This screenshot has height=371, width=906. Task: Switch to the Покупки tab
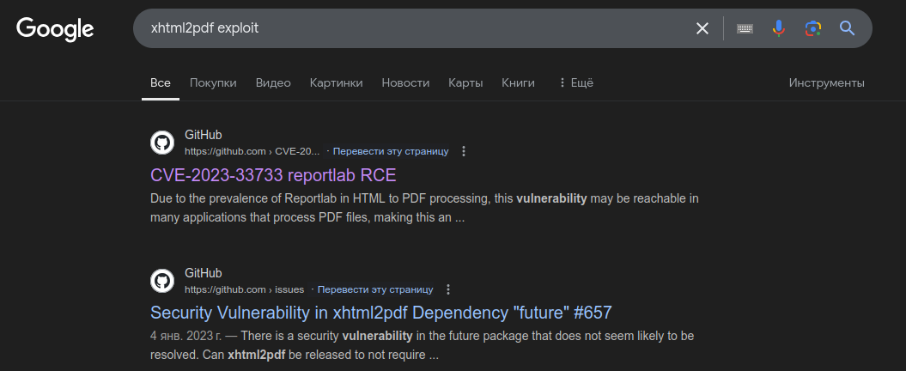pos(213,82)
